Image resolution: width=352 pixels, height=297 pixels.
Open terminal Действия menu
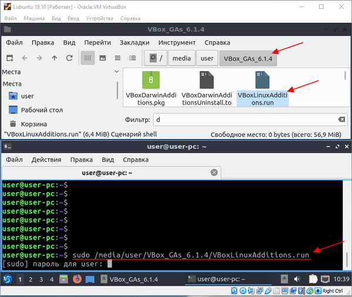[x=46, y=160]
